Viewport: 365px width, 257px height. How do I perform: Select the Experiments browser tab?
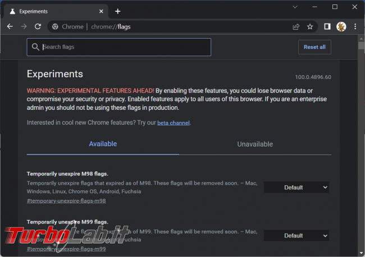click(54, 11)
